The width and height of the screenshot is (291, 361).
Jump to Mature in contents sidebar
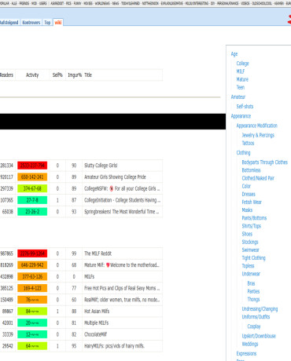point(242,79)
